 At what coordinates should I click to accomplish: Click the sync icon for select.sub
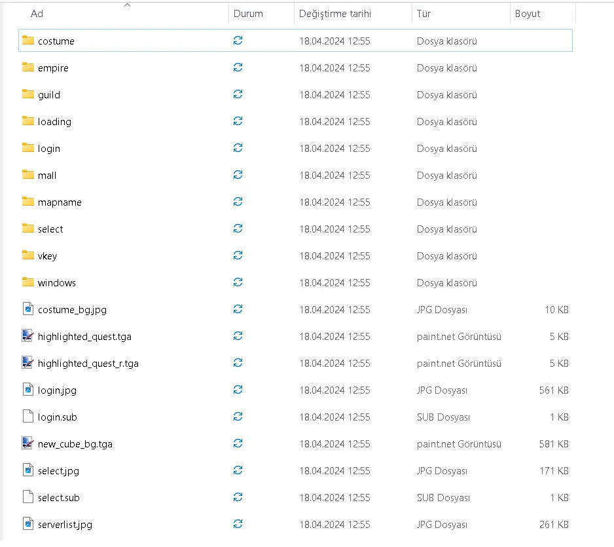[238, 497]
